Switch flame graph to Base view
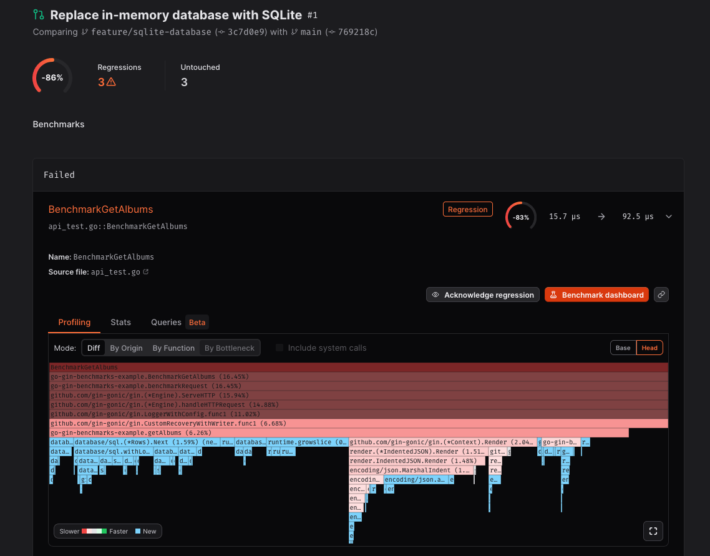 (x=623, y=348)
